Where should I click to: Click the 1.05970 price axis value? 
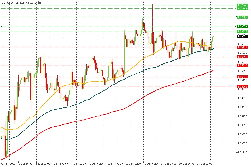click(x=243, y=53)
